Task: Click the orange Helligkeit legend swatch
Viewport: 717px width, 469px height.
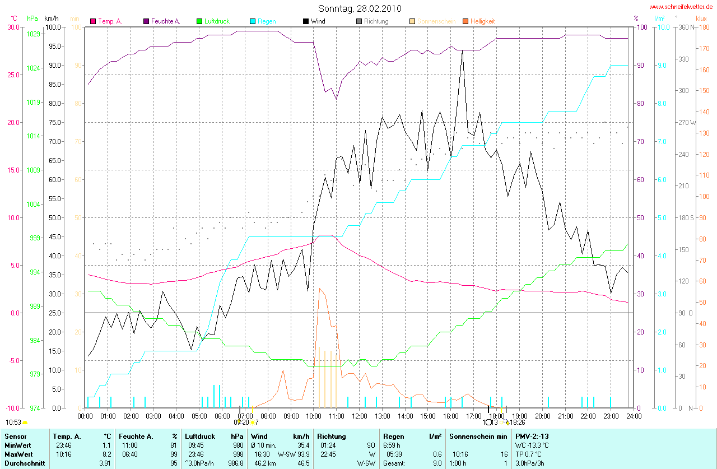Action: point(465,21)
